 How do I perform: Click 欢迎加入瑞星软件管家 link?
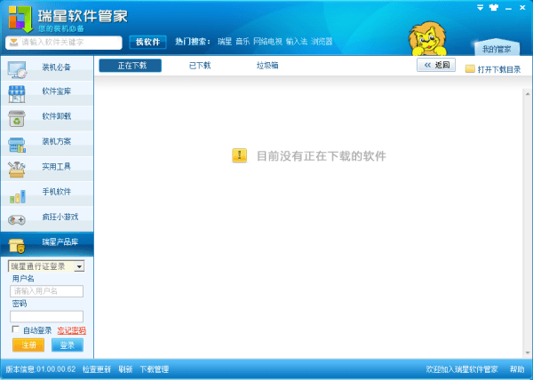462,369
